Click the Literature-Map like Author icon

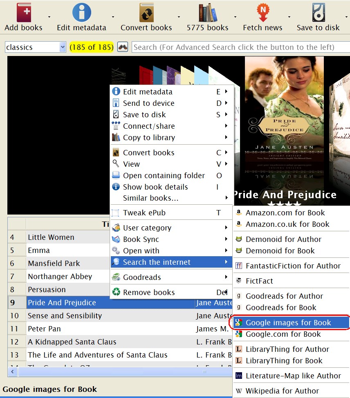pyautogui.click(x=239, y=376)
